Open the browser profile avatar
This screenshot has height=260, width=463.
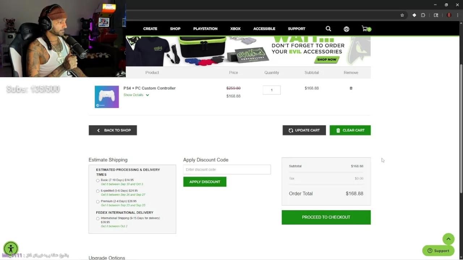(449, 15)
